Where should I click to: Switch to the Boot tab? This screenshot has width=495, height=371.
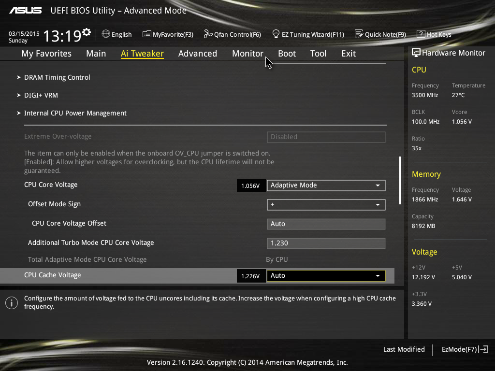click(287, 54)
